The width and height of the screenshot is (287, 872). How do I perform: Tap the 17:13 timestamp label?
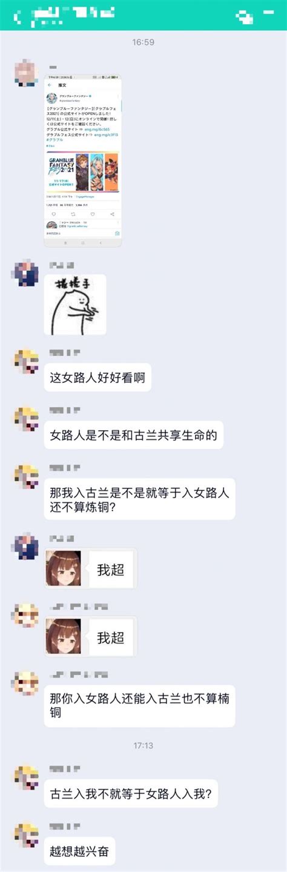[143, 745]
